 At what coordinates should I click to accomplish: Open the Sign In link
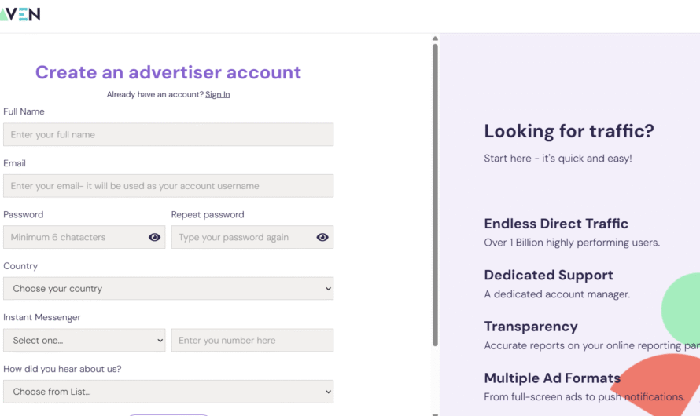point(218,94)
